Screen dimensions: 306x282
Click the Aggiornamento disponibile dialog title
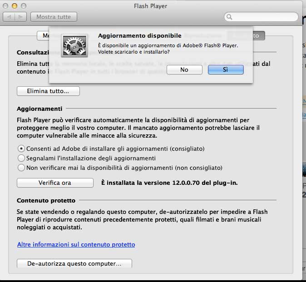pyautogui.click(x=140, y=36)
